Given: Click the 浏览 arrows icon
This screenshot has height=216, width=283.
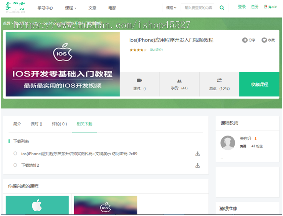Looking at the screenshot, I should (x=219, y=80).
